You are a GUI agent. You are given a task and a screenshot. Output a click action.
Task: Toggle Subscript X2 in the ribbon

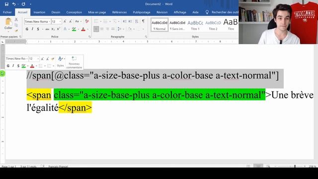tap(53, 29)
